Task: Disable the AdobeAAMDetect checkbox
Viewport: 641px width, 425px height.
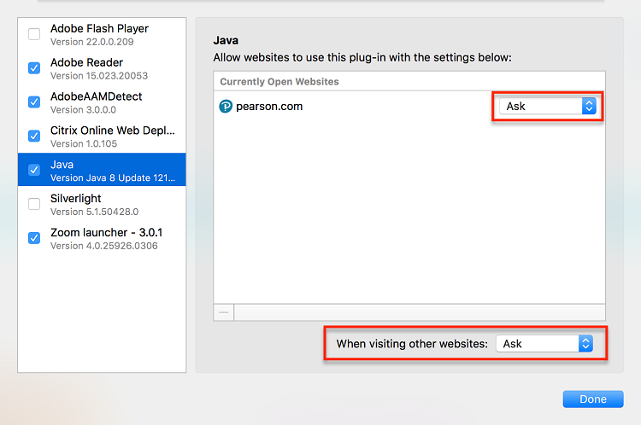Action: [x=34, y=102]
